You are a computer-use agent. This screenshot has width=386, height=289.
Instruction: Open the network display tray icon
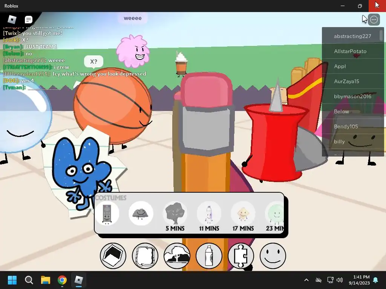(x=330, y=280)
